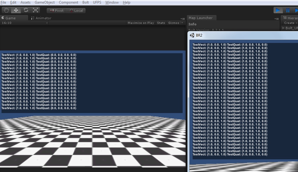
Task: Open the Gizmos dropdown arrow
Action: 182,23
